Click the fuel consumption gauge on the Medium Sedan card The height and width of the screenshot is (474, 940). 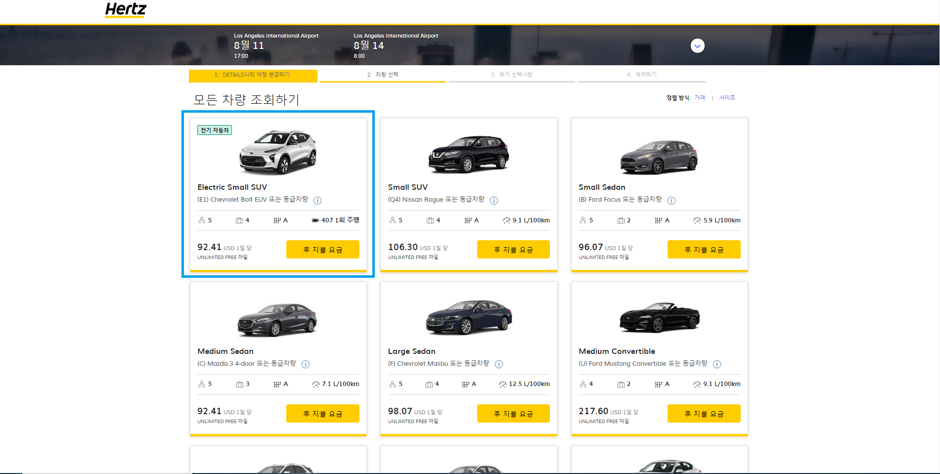coord(316,384)
